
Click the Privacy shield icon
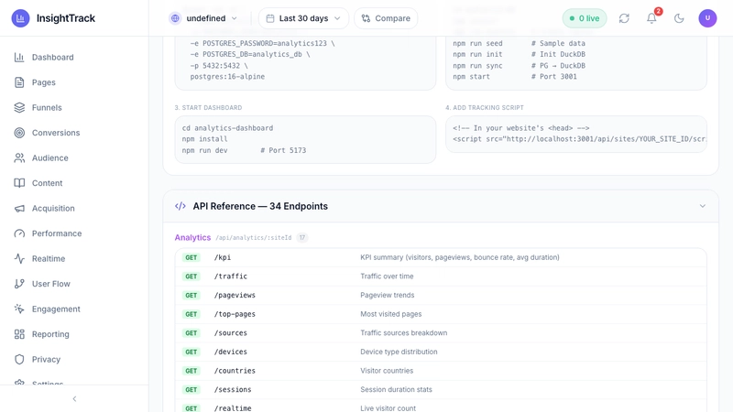[19, 360]
